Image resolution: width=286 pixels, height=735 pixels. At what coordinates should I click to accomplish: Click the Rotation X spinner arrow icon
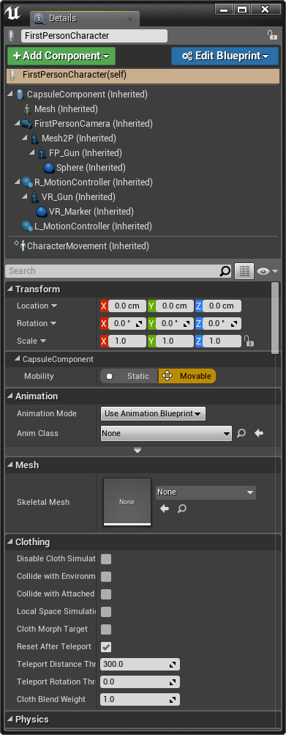(140, 324)
